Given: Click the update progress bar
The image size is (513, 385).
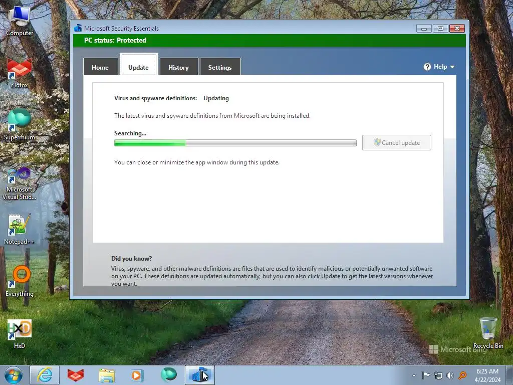Looking at the screenshot, I should tap(235, 143).
